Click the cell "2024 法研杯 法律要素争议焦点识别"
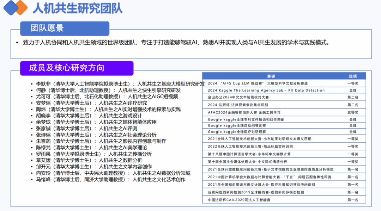The width and height of the screenshot is (381, 211). click(238, 105)
